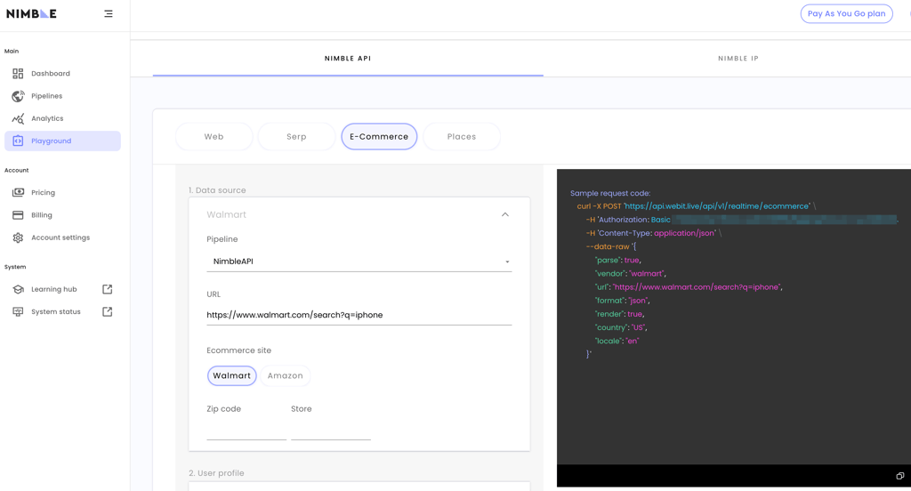
Task: Click 'Sample request code:' text
Action: tap(610, 193)
